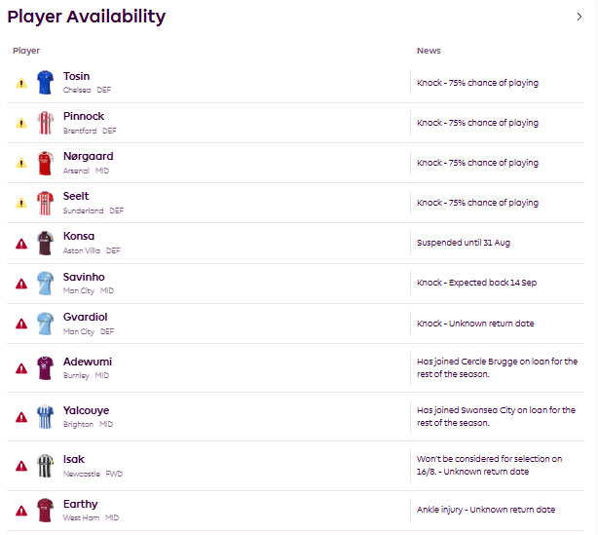Click the Player column header
The height and width of the screenshot is (535, 598).
[x=26, y=51]
